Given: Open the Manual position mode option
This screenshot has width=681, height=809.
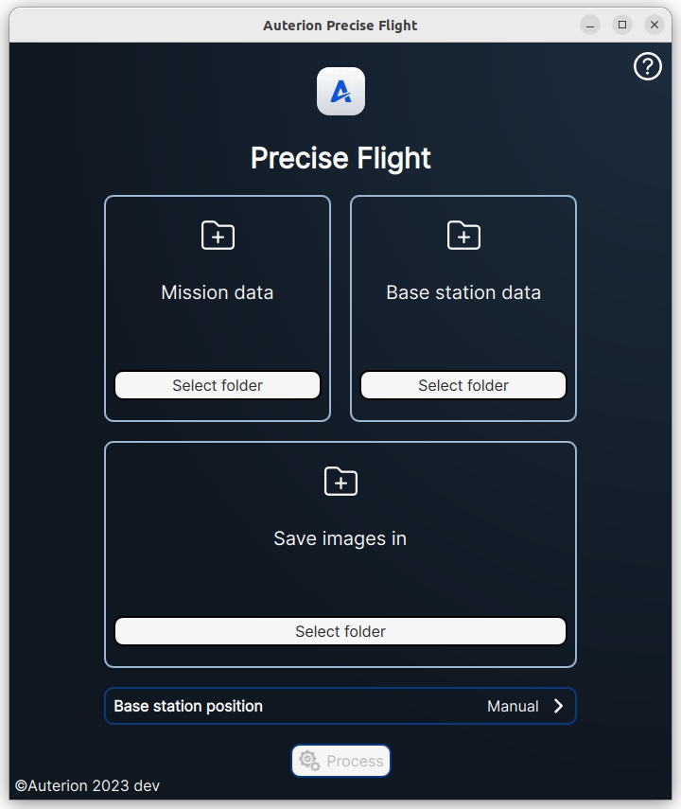Looking at the screenshot, I should click(x=513, y=706).
